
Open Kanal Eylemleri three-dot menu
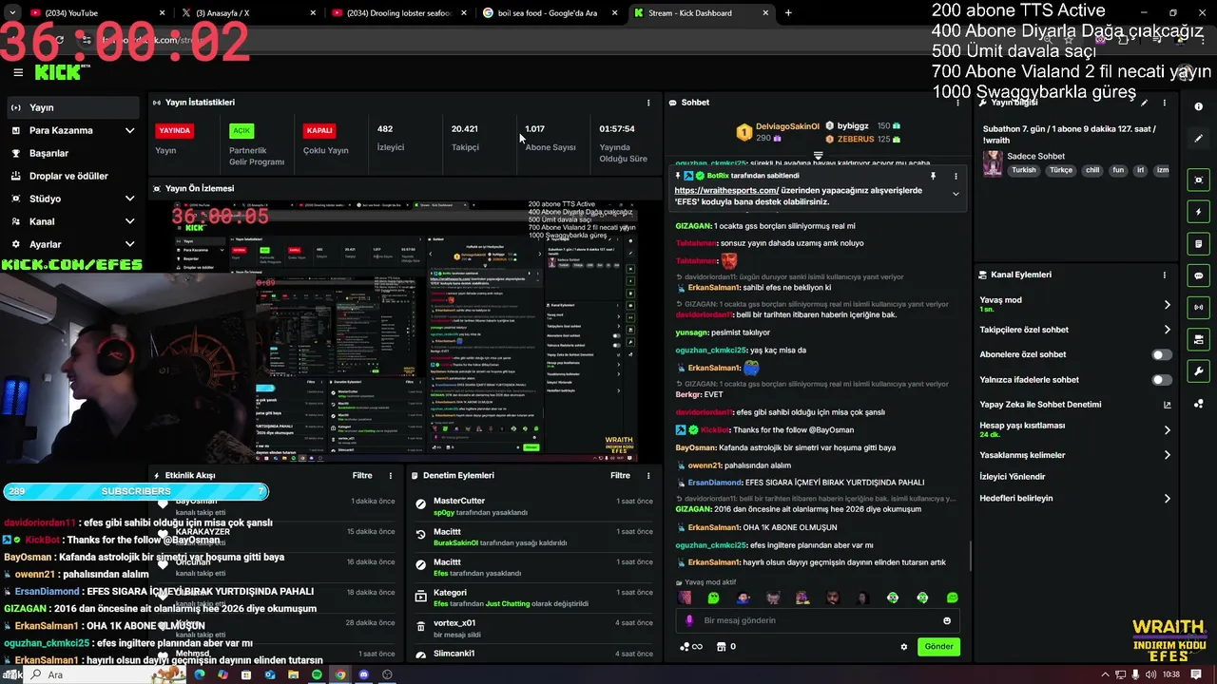(1164, 275)
